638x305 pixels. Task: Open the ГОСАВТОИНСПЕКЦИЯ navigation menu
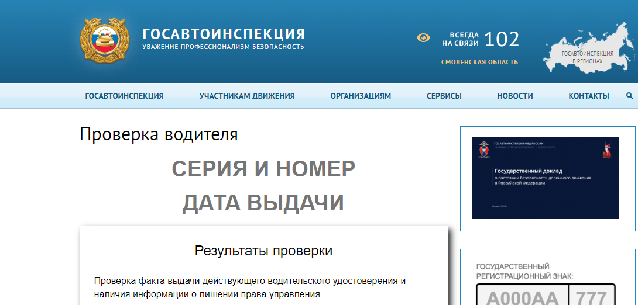click(x=124, y=96)
